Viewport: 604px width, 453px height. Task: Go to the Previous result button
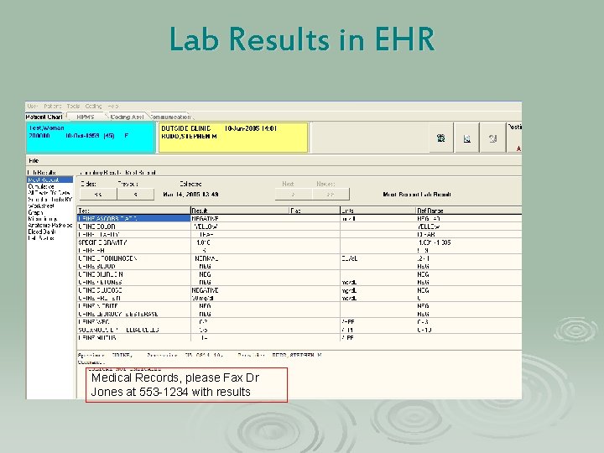135,195
